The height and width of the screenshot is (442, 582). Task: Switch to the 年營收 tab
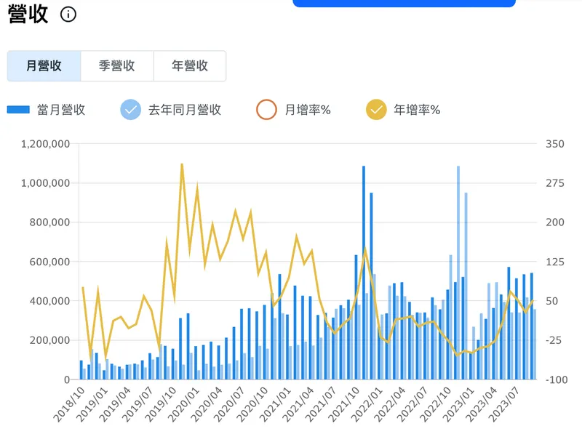pos(190,66)
